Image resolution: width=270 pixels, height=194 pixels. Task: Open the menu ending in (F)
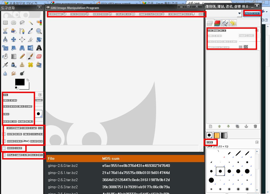click(x=57, y=14)
